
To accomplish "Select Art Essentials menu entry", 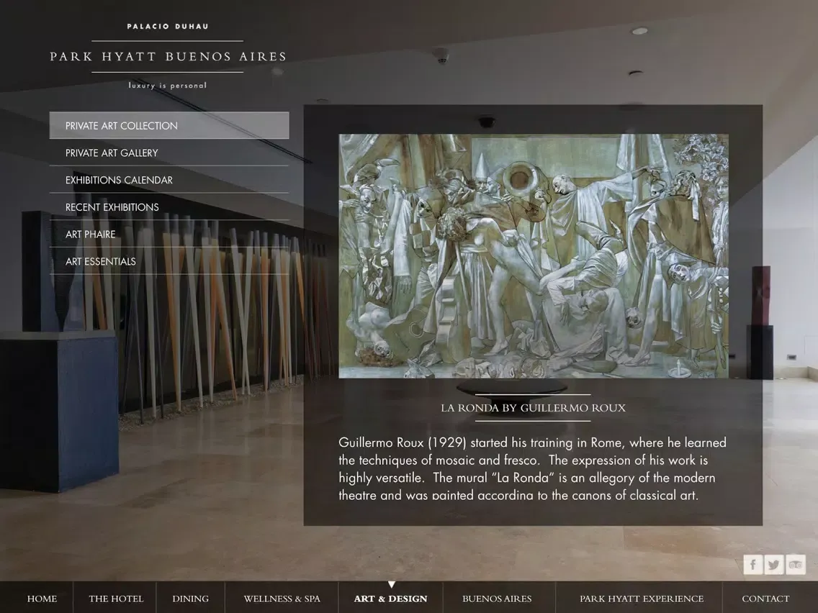I will click(169, 261).
